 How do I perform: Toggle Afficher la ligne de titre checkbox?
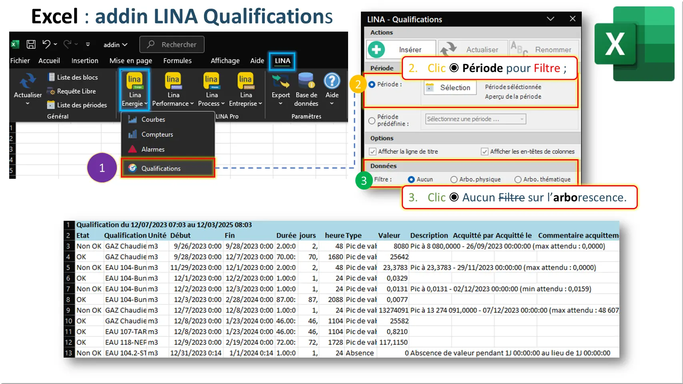click(x=373, y=152)
